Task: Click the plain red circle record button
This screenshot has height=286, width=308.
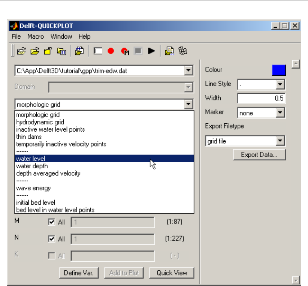Action: click(x=111, y=51)
